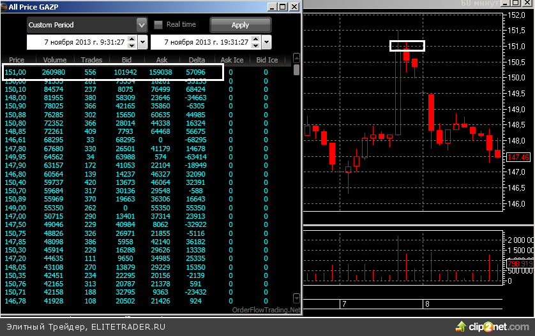
Task: Click the OrderFlowTrading.Net watermark link
Action: click(266, 310)
